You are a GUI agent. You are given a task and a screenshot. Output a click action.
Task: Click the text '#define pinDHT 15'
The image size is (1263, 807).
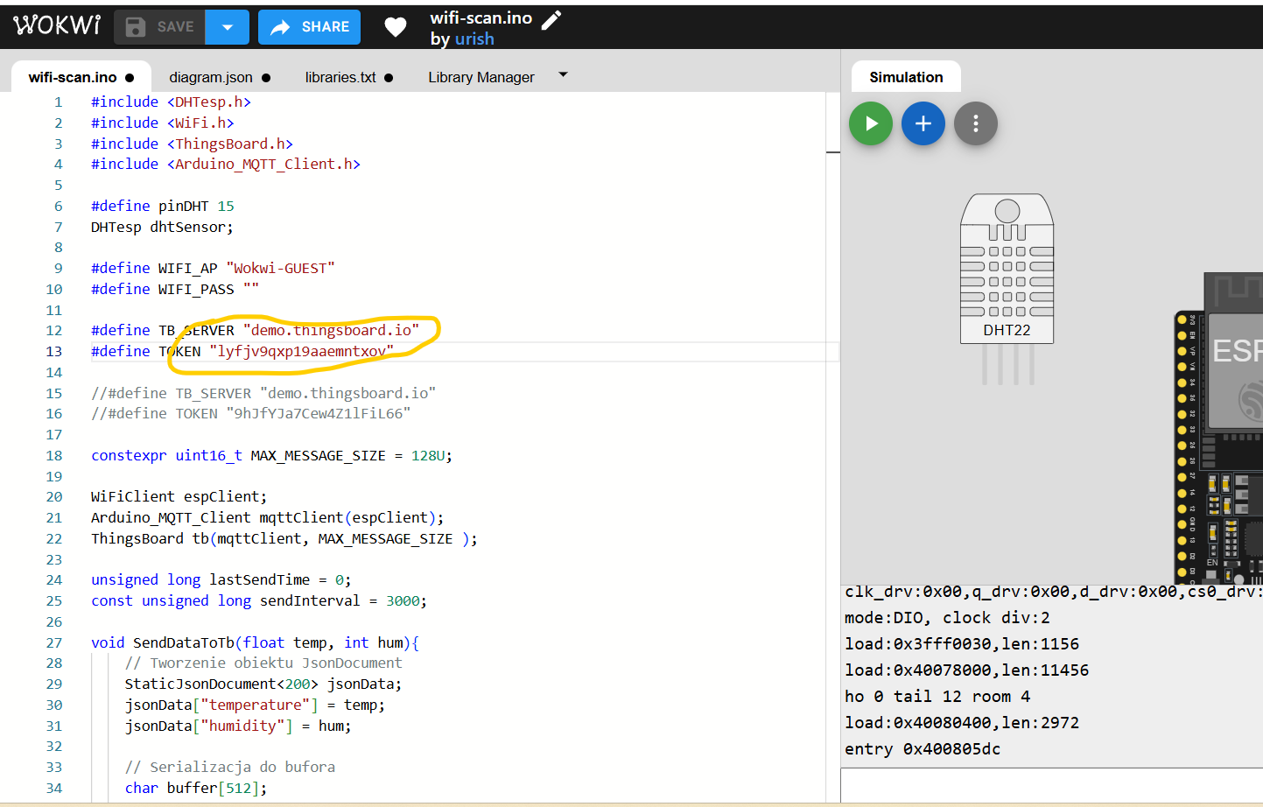coord(163,206)
